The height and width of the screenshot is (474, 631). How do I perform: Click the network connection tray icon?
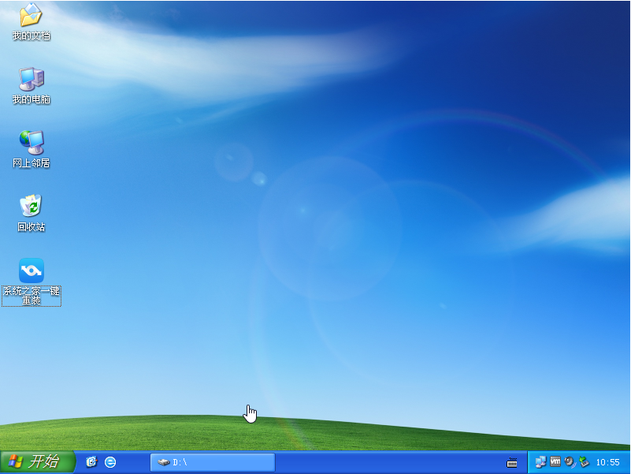point(540,463)
